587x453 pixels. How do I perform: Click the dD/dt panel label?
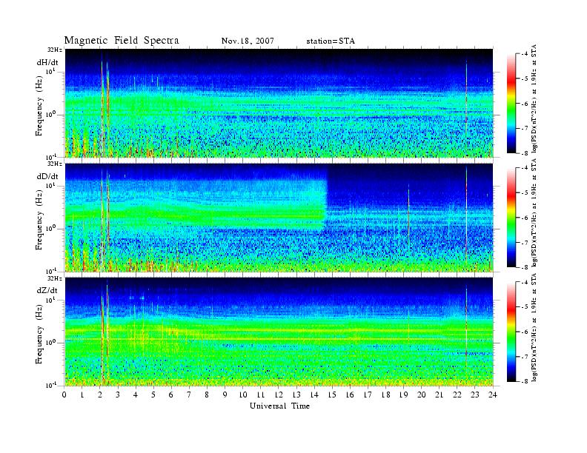(47, 176)
